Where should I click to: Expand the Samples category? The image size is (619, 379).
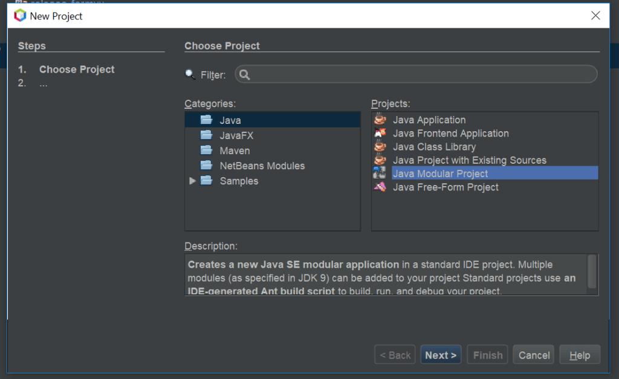[192, 181]
